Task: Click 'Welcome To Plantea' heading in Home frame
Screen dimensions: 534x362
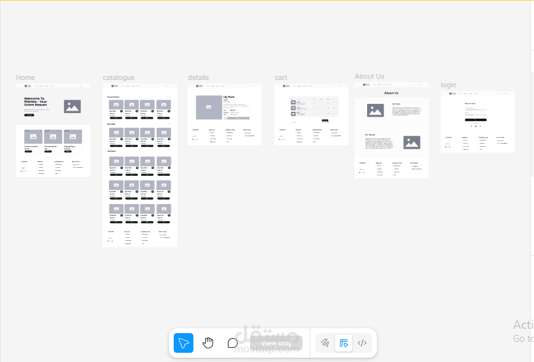Action: coord(36,101)
